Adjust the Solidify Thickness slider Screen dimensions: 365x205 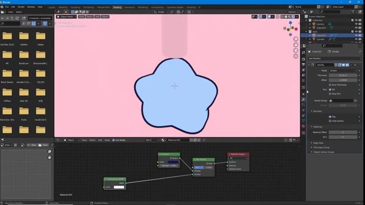click(343, 75)
